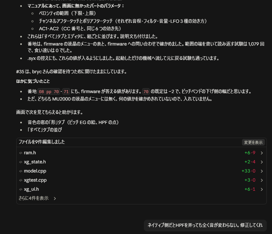Click the bullet 音色の窓の「形」タブ
The image size is (272, 234).
point(73,122)
